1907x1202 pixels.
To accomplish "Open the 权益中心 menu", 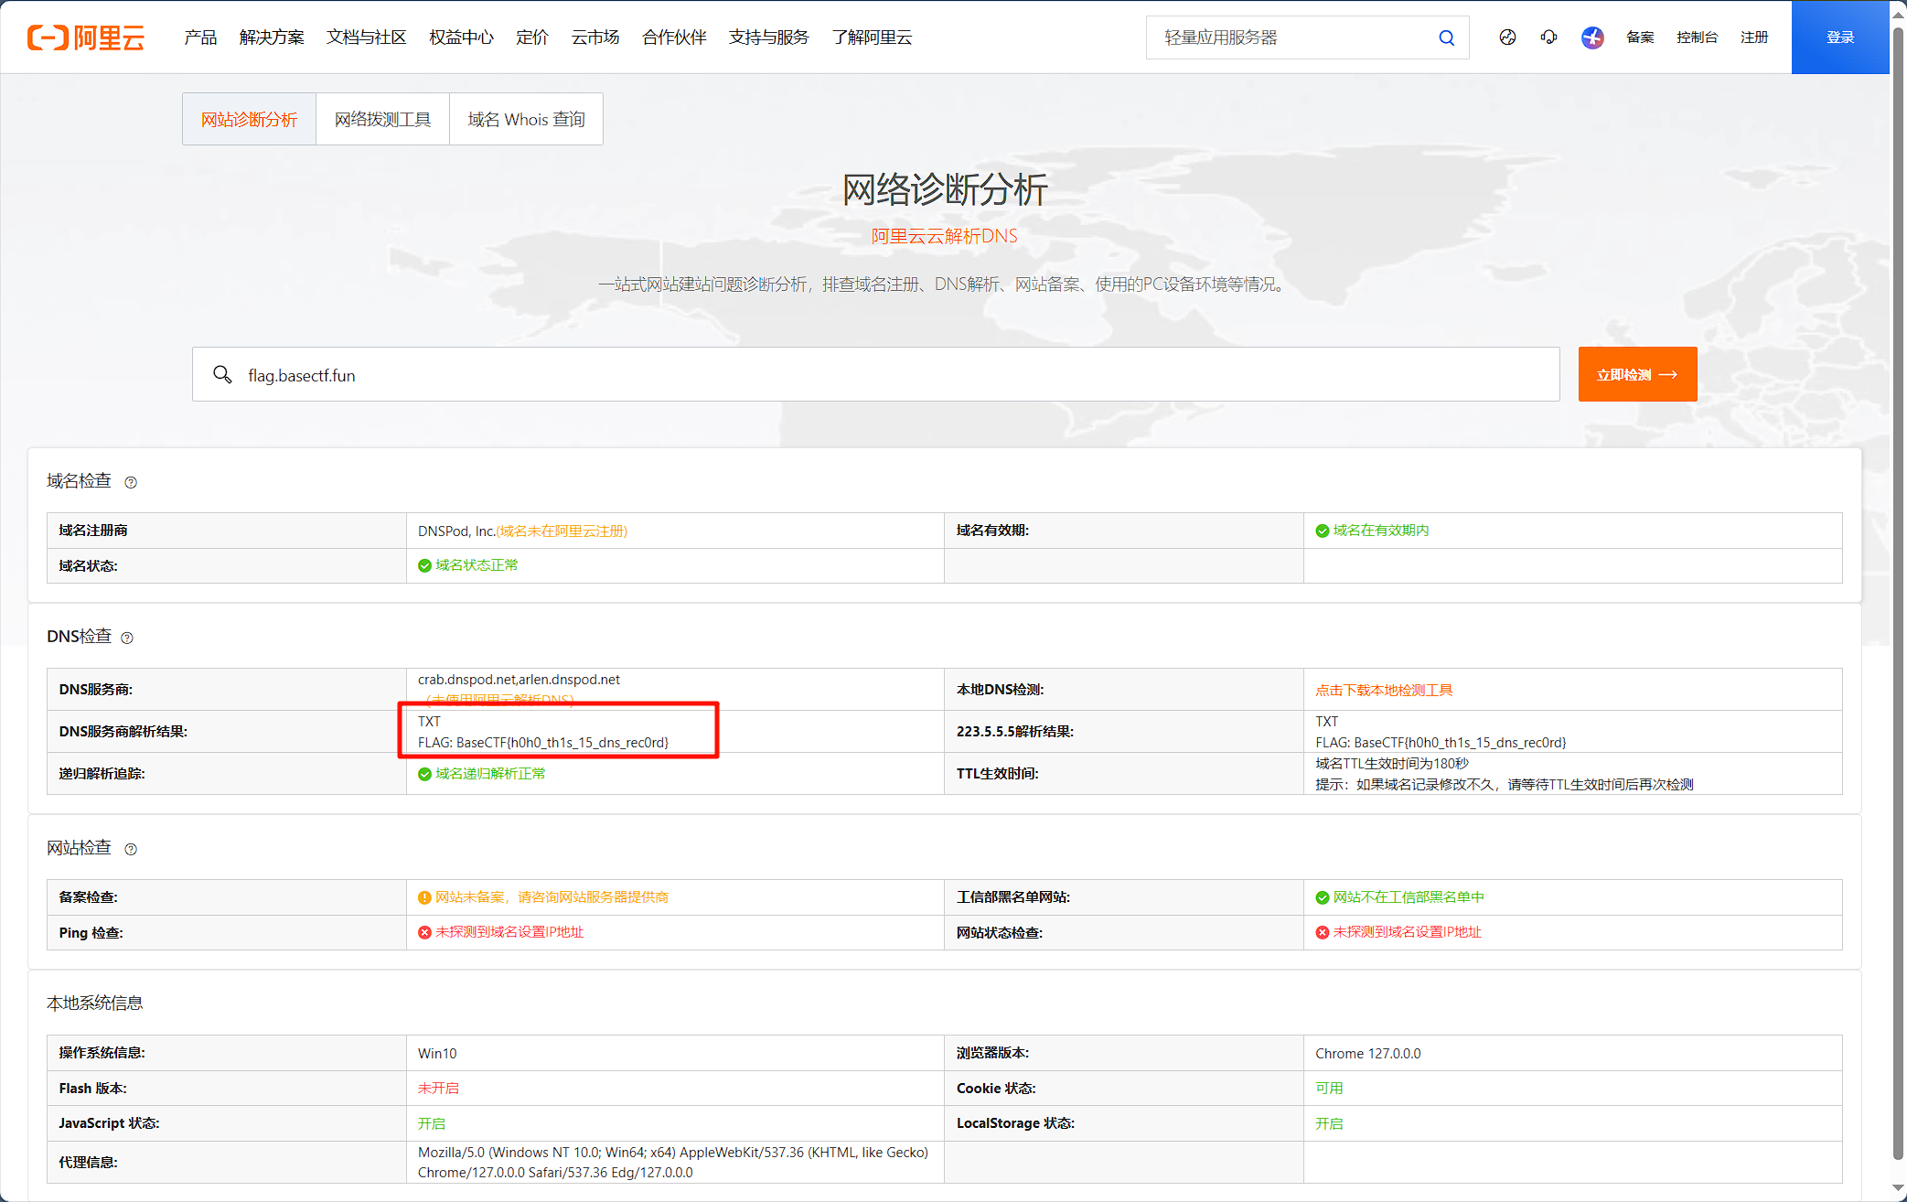I will [461, 38].
